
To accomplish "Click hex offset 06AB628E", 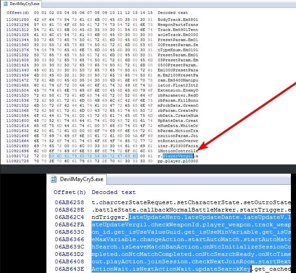I will point(69,210).
